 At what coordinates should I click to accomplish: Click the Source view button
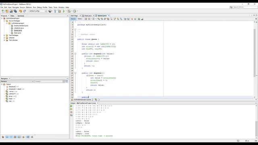[73, 19]
